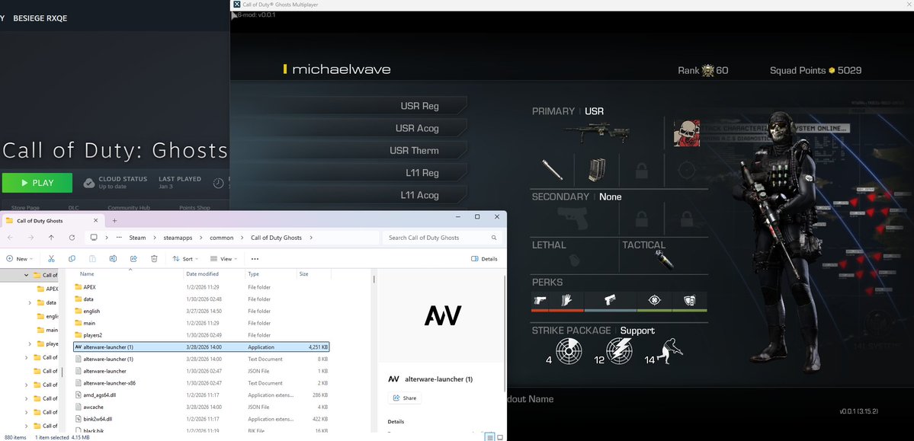Viewport: 914px width, 441px height.
Task: Click the silencer attachment icon
Action: (x=551, y=170)
